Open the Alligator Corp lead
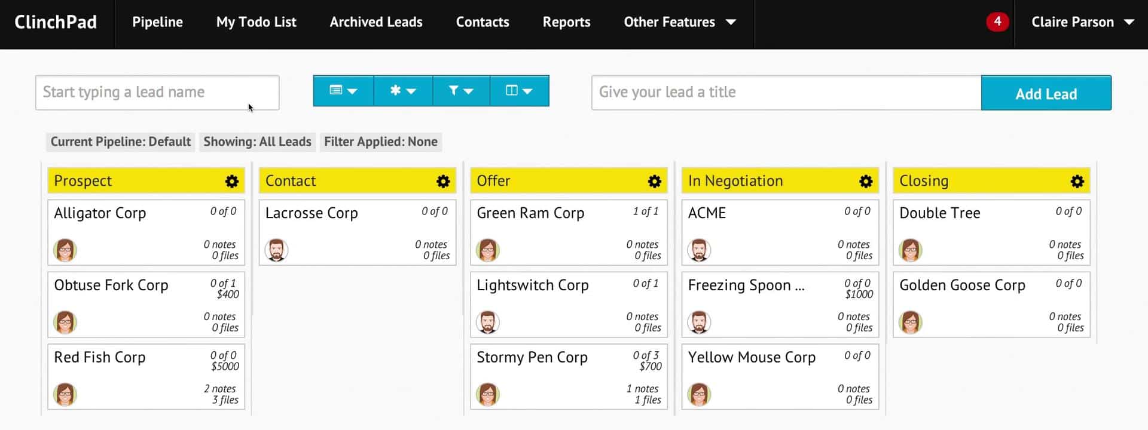Image resolution: width=1148 pixels, height=430 pixels. pos(100,213)
